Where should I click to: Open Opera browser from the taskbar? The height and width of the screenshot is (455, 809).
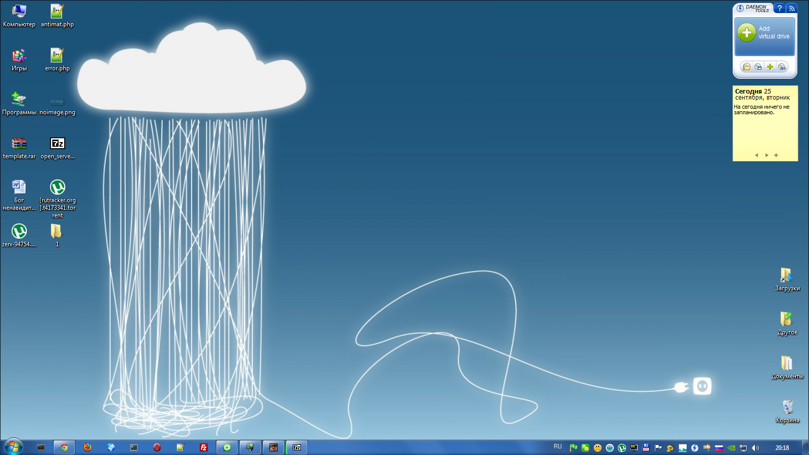click(157, 447)
